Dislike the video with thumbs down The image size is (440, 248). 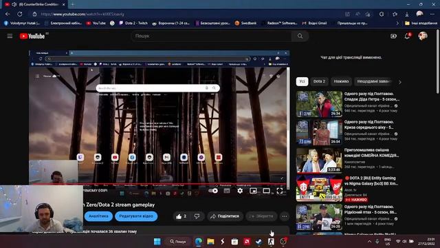pos(197,216)
